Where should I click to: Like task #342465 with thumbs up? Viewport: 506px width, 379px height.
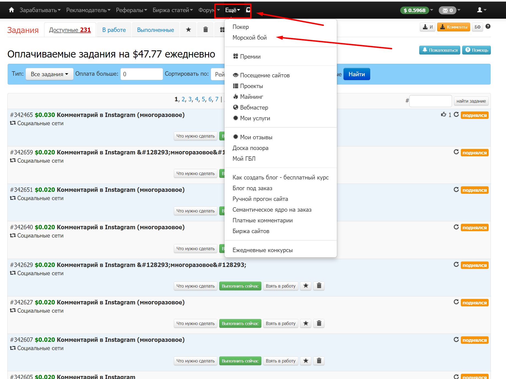tap(443, 114)
